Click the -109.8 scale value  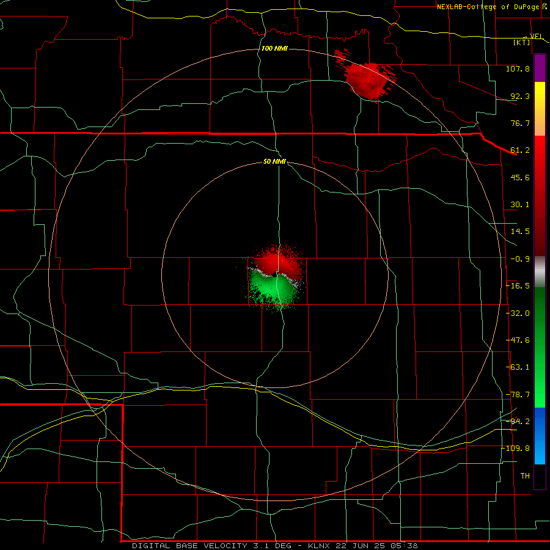coord(516,449)
